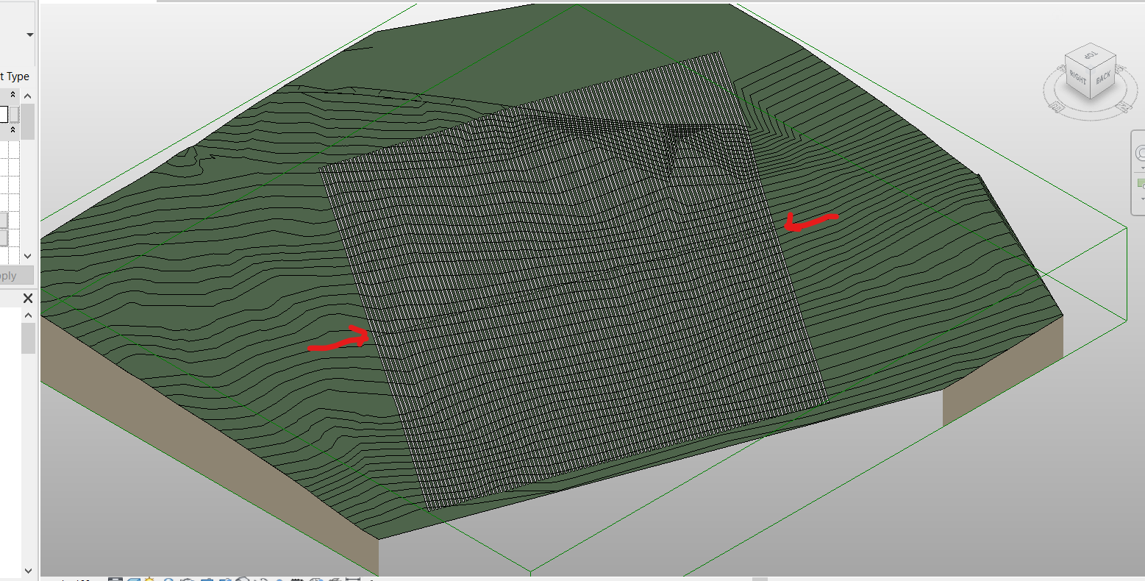Viewport: 1145px width, 581px height.
Task: Toggle Crop View in the view control bar
Action: [207, 578]
